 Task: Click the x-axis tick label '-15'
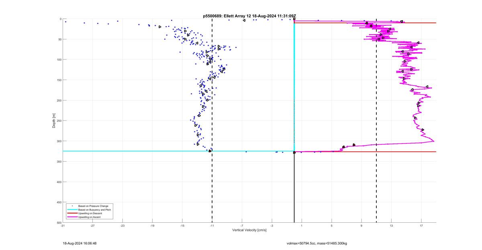click(x=182, y=226)
